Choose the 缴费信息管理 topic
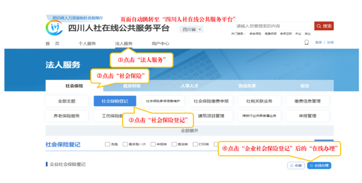This screenshot has width=362, height=183. pos(308,101)
